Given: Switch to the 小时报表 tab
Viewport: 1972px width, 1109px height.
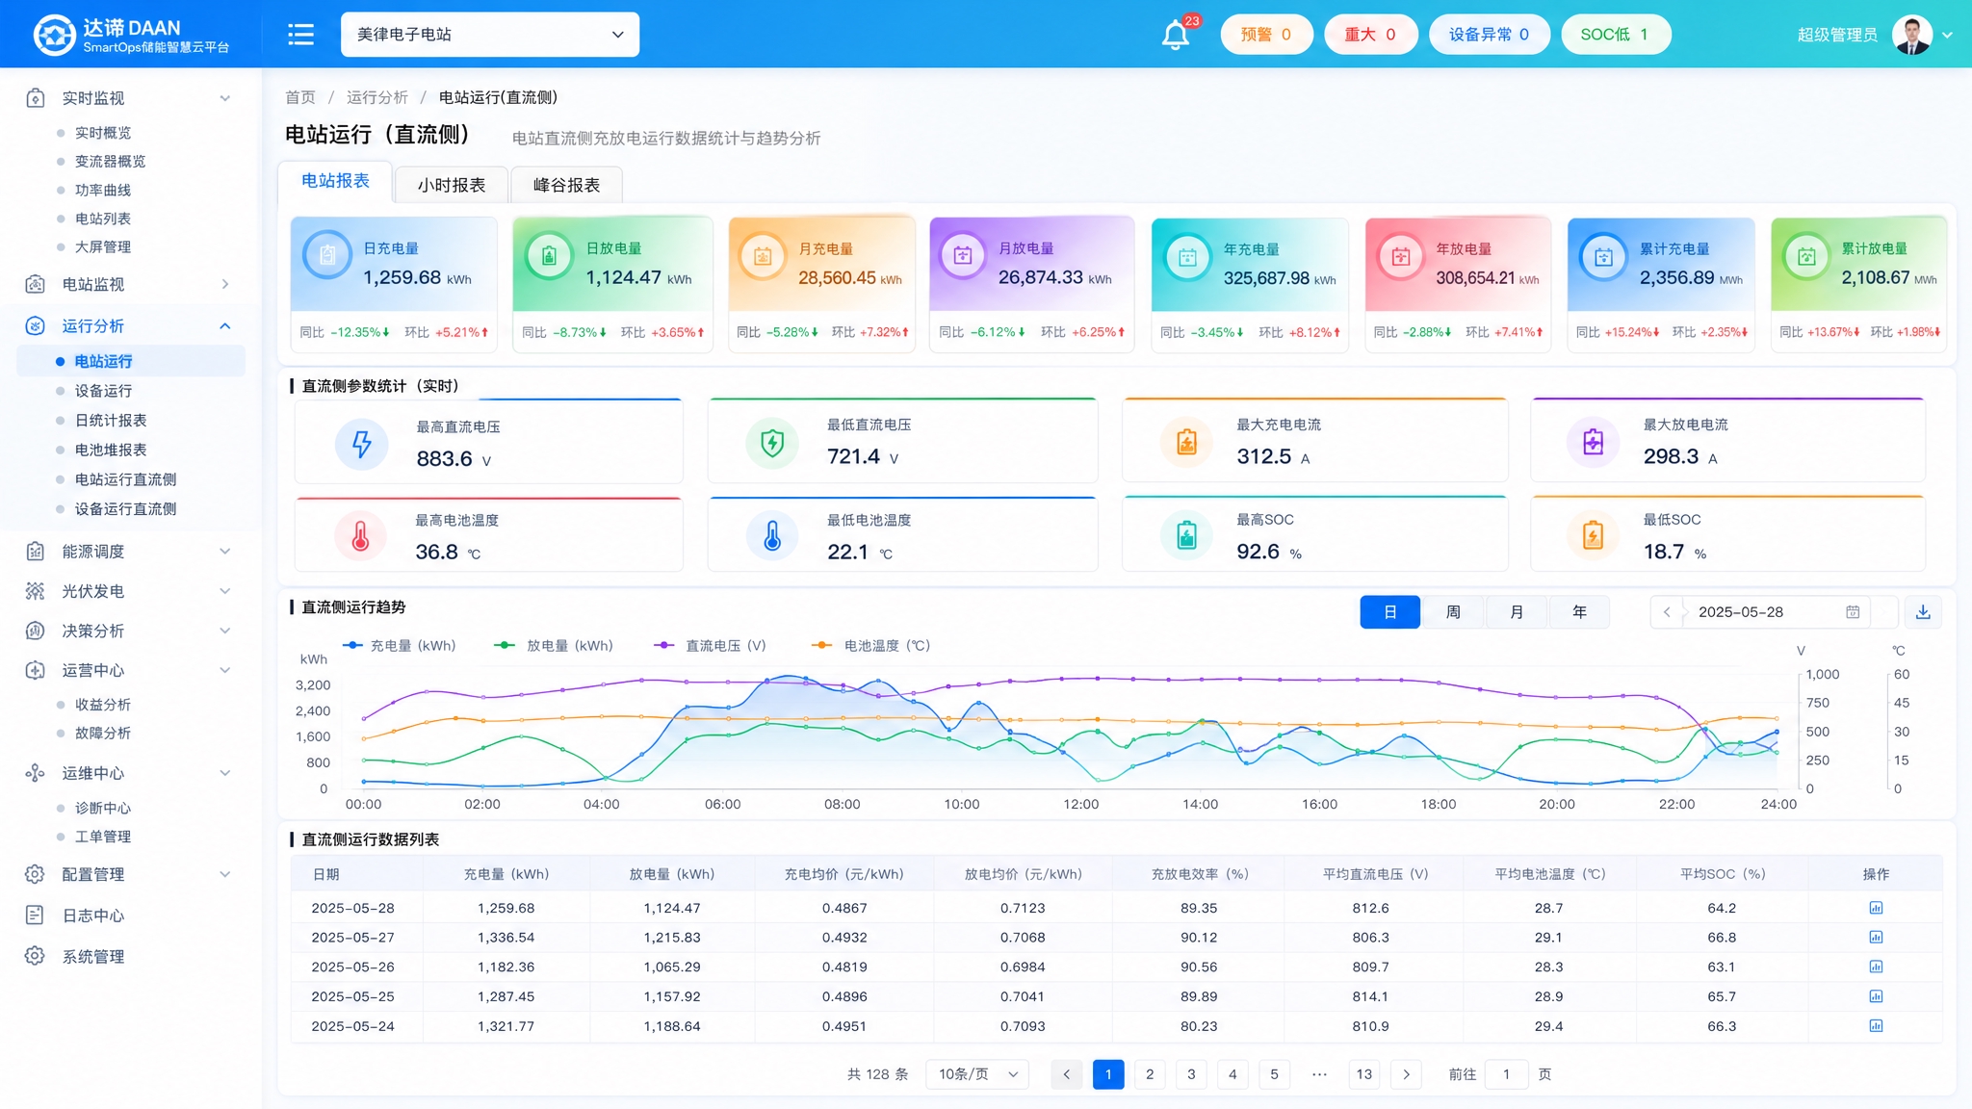Looking at the screenshot, I should tap(452, 185).
